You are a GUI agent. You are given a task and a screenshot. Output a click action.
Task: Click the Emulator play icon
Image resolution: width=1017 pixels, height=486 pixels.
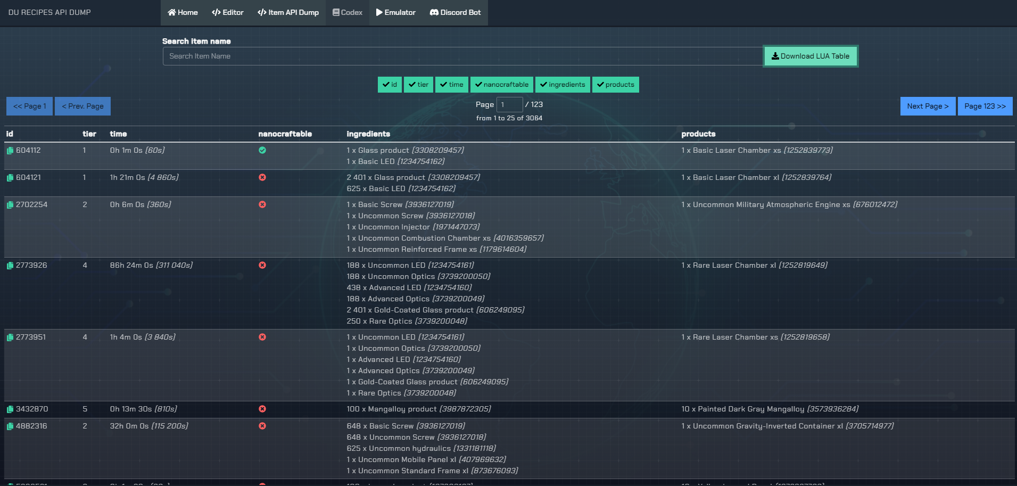(x=379, y=12)
